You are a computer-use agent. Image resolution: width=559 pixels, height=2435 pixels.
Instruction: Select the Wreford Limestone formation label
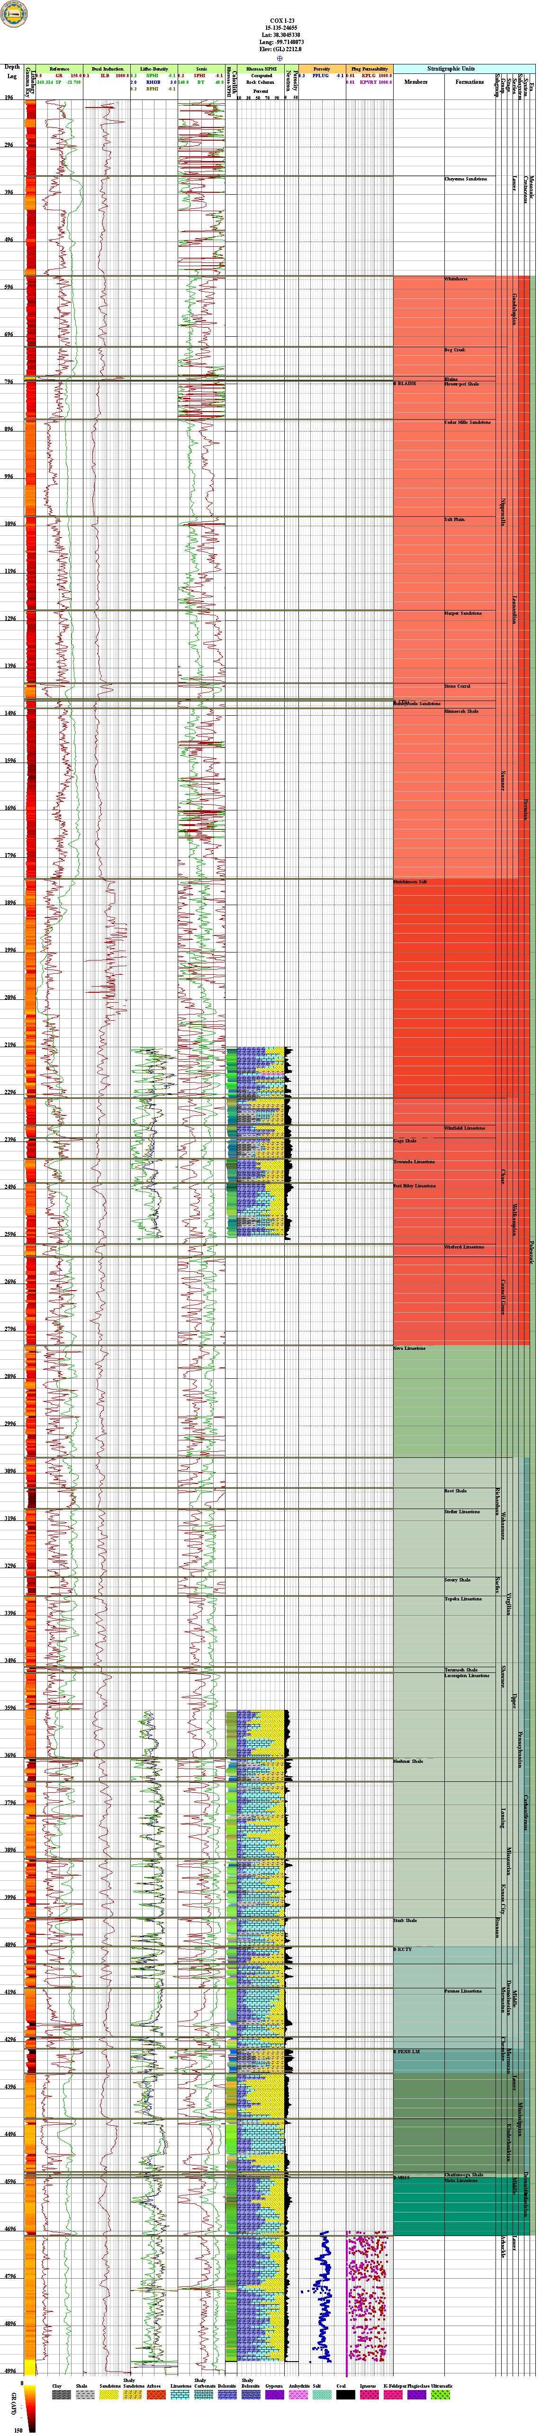click(x=464, y=1247)
